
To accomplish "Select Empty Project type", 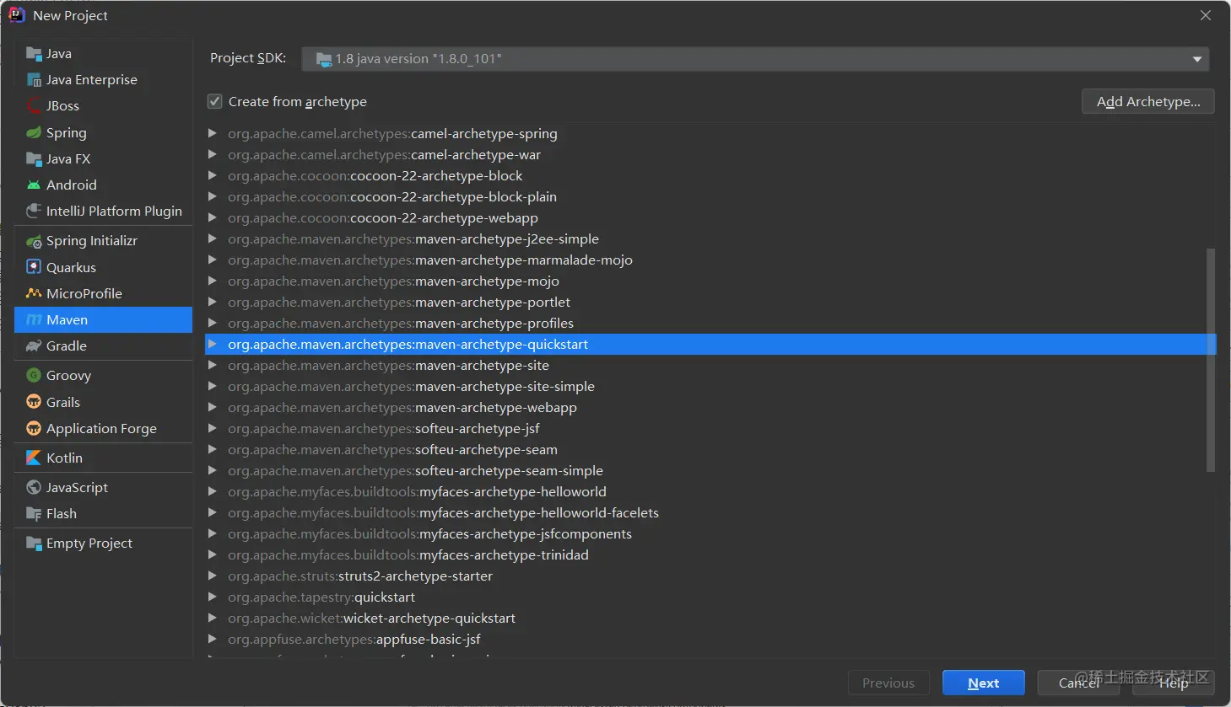I will (x=103, y=544).
